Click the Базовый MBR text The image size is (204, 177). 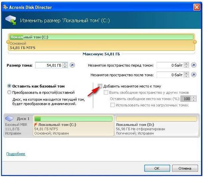(16, 125)
